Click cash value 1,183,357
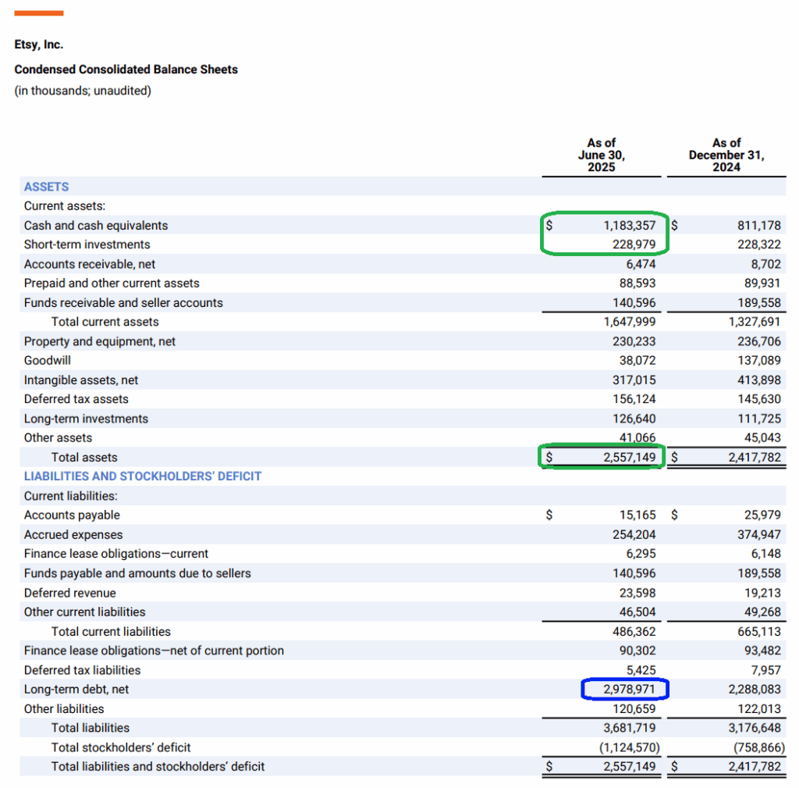Image resolution: width=799 pixels, height=788 pixels. point(630,226)
